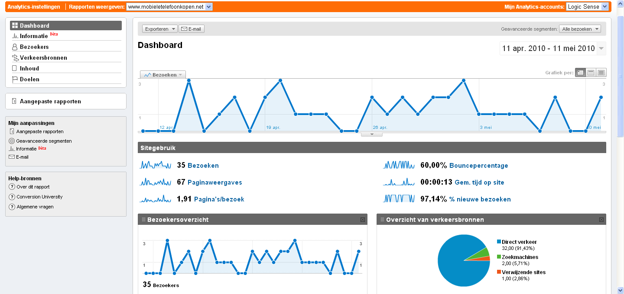Open the date range picker for 11 apr. 2010
Screen dimensions: 624x294
553,48
